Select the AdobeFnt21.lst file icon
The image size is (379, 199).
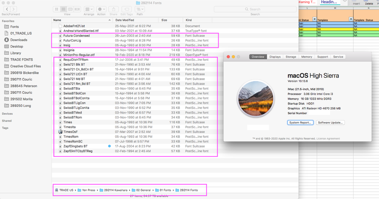60,26
